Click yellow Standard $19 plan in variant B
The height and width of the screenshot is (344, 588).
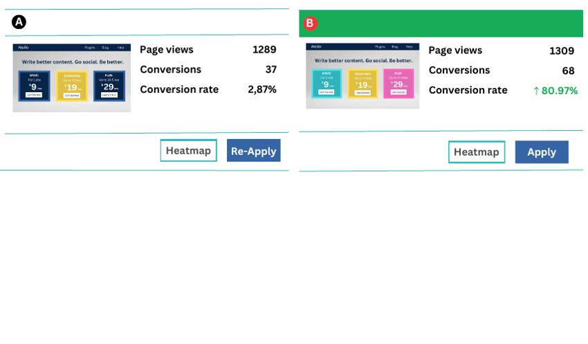[x=362, y=83]
